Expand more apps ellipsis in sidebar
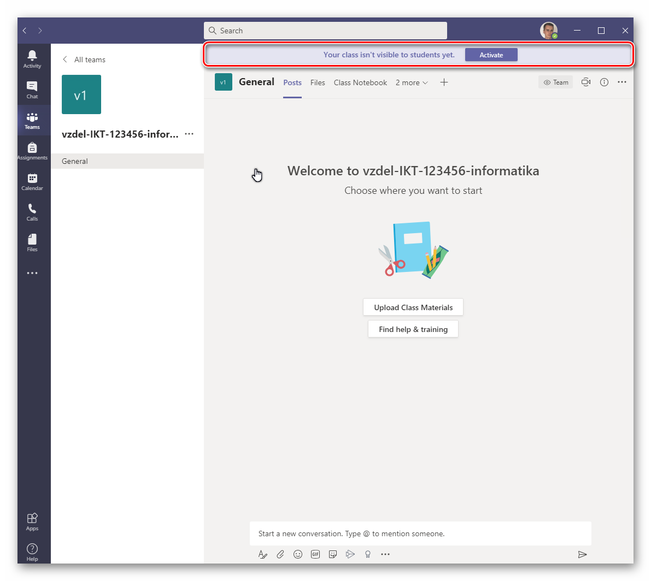 pyautogui.click(x=32, y=273)
